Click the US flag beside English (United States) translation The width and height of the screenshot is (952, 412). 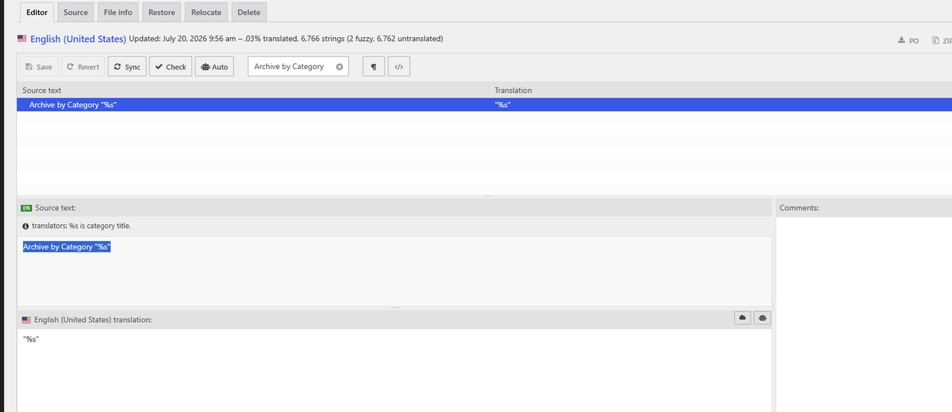[x=26, y=320]
